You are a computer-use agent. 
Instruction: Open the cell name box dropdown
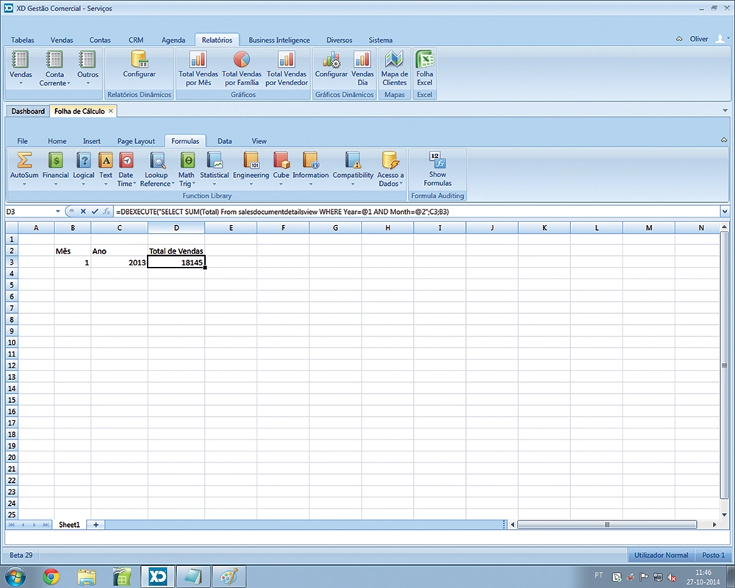point(58,212)
